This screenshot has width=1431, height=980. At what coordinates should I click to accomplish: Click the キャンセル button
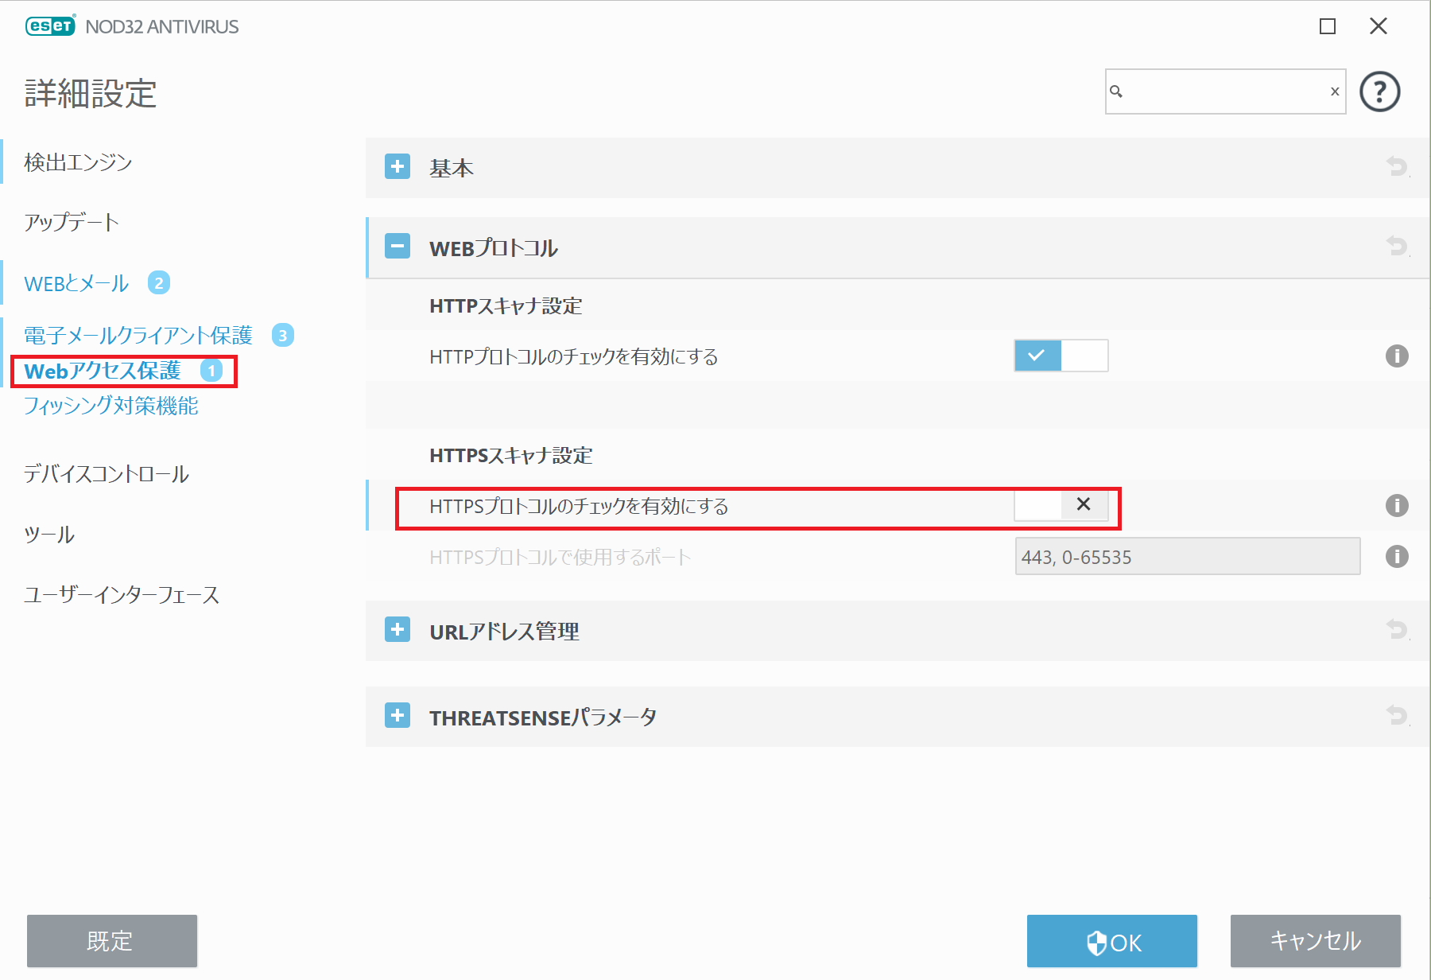pos(1315,941)
